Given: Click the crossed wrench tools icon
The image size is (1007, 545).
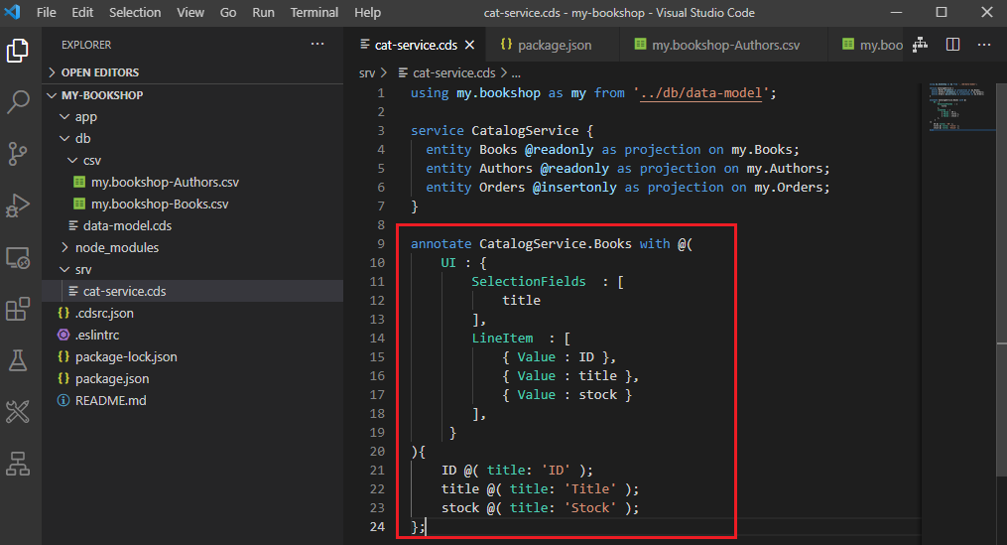Looking at the screenshot, I should point(19,412).
